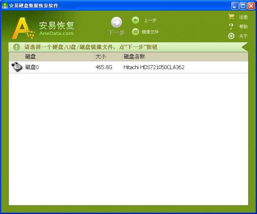Click the A logo of 安易恢复

pyautogui.click(x=23, y=28)
